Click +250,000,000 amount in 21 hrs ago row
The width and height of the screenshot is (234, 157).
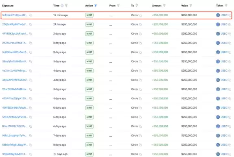[x=160, y=24]
